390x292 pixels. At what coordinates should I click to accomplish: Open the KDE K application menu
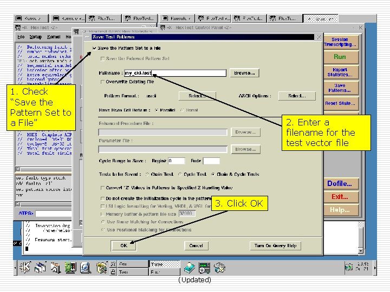(25, 268)
